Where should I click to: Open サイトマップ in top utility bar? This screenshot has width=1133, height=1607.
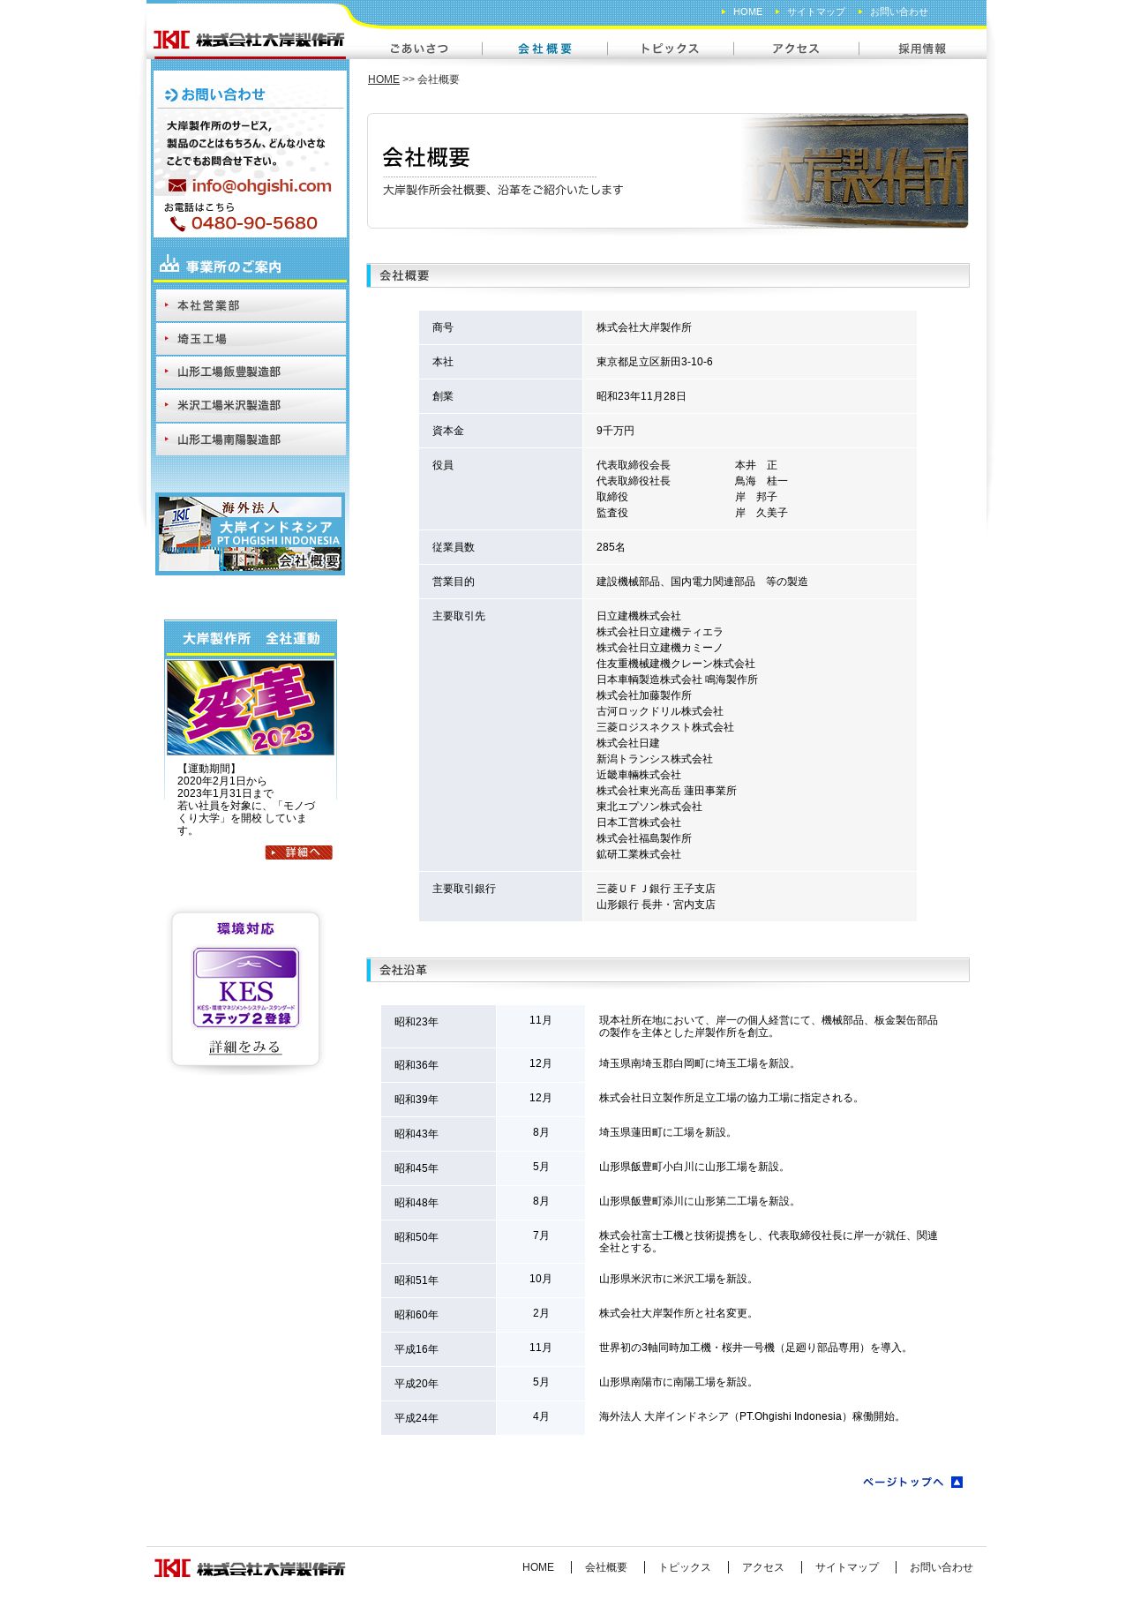[x=815, y=11]
